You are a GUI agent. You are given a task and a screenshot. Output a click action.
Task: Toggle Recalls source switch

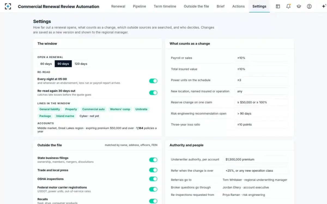[153, 201]
